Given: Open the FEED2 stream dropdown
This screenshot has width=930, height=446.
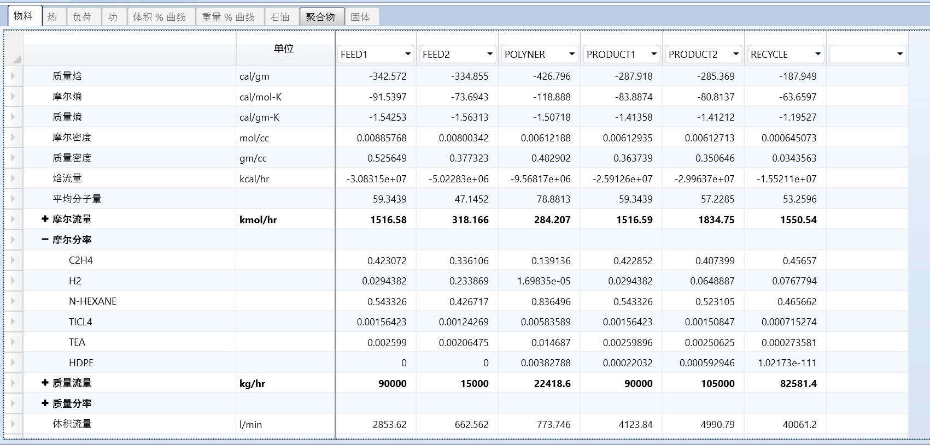Looking at the screenshot, I should tap(490, 54).
